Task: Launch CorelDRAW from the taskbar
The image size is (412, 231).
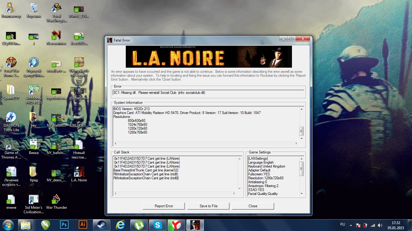Action: pyautogui.click(x=46, y=225)
